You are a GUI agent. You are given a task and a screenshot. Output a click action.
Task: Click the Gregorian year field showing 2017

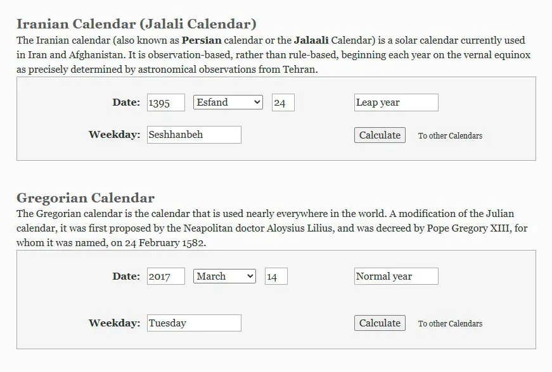click(x=166, y=276)
